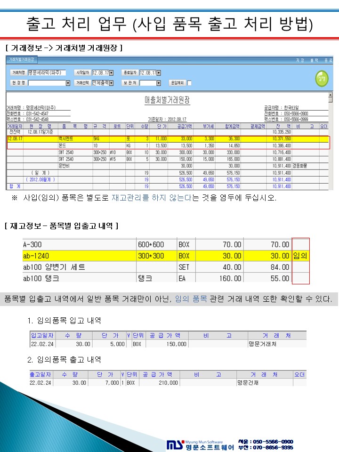Image resolution: width=339 pixels, height=452 pixels.
Task: Click the 품목명 column header in ledger
Action: (75, 126)
